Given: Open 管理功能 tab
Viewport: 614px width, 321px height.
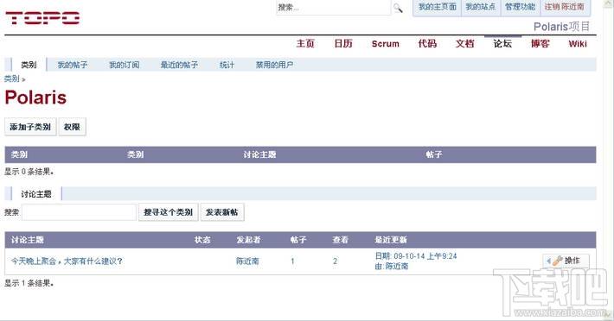Looking at the screenshot, I should tap(520, 7).
